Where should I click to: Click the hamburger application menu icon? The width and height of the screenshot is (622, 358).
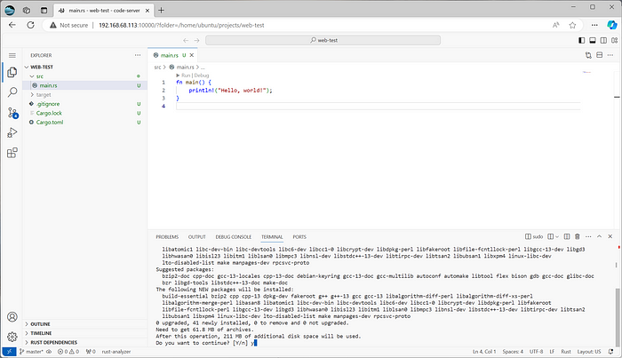[12, 55]
